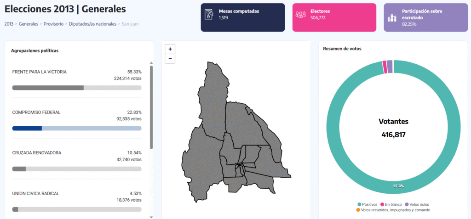471x219 pixels.
Task: Zoom out of the map with minus
Action: (170, 58)
